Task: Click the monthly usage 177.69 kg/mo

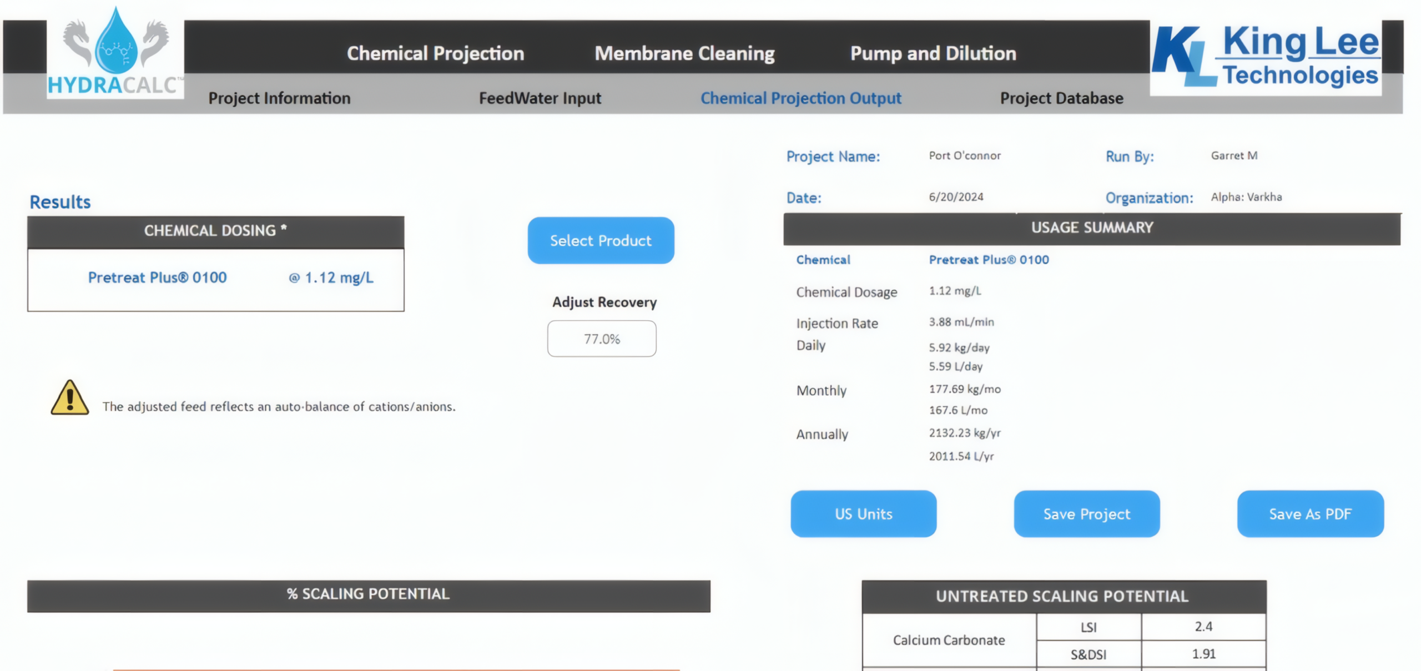Action: pos(965,389)
